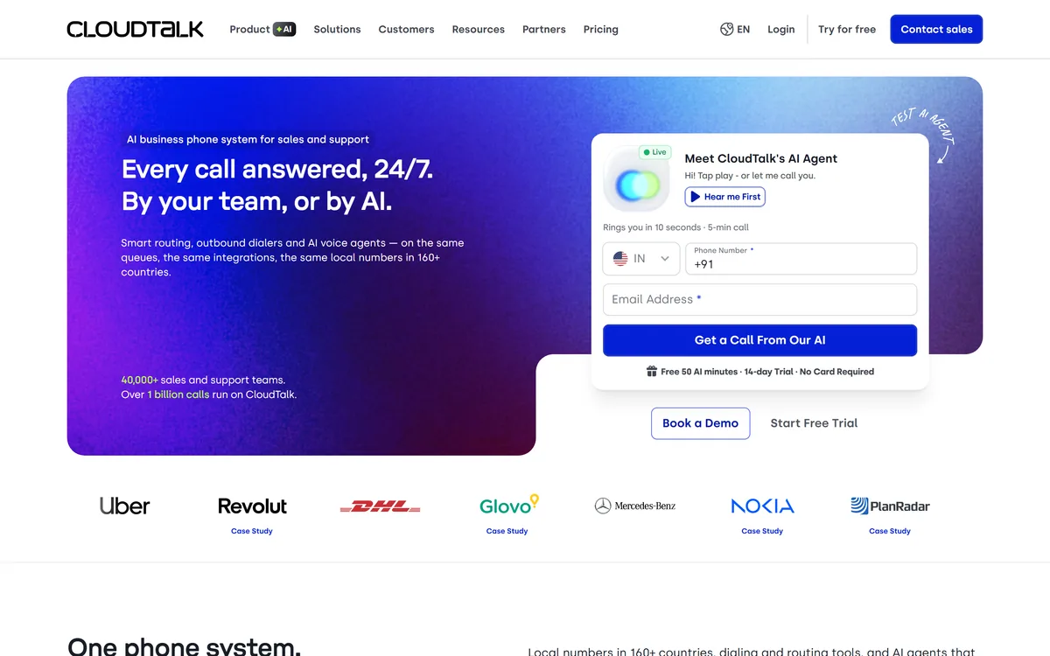Click the "40,000+ sales and support teams" text
Viewport: 1050px width, 656px height.
coord(203,380)
